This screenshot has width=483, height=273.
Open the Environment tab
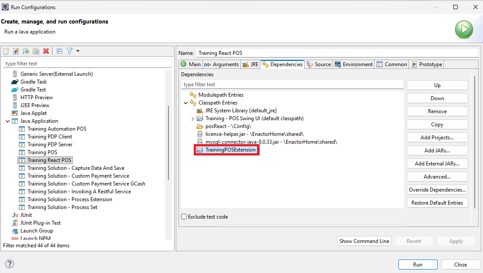point(353,64)
